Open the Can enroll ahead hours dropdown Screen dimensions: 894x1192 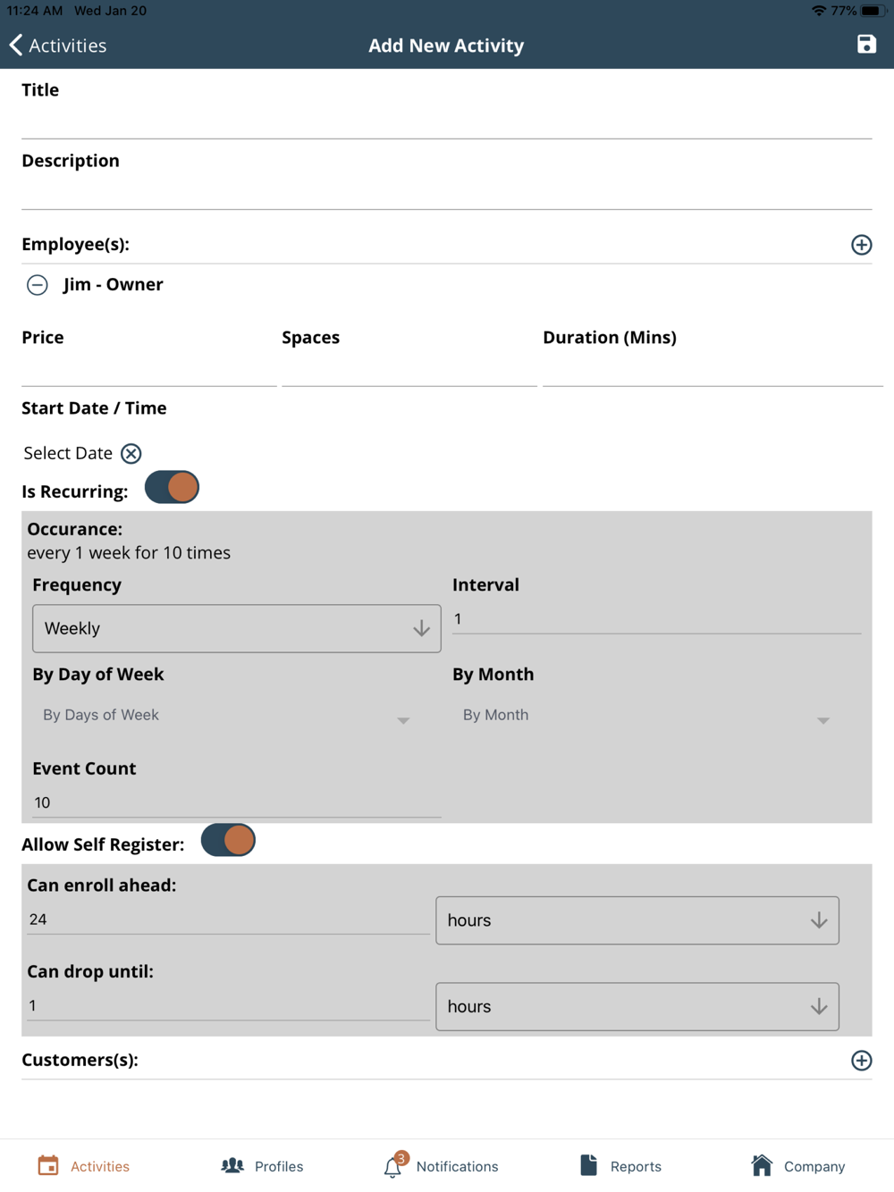[x=637, y=920]
